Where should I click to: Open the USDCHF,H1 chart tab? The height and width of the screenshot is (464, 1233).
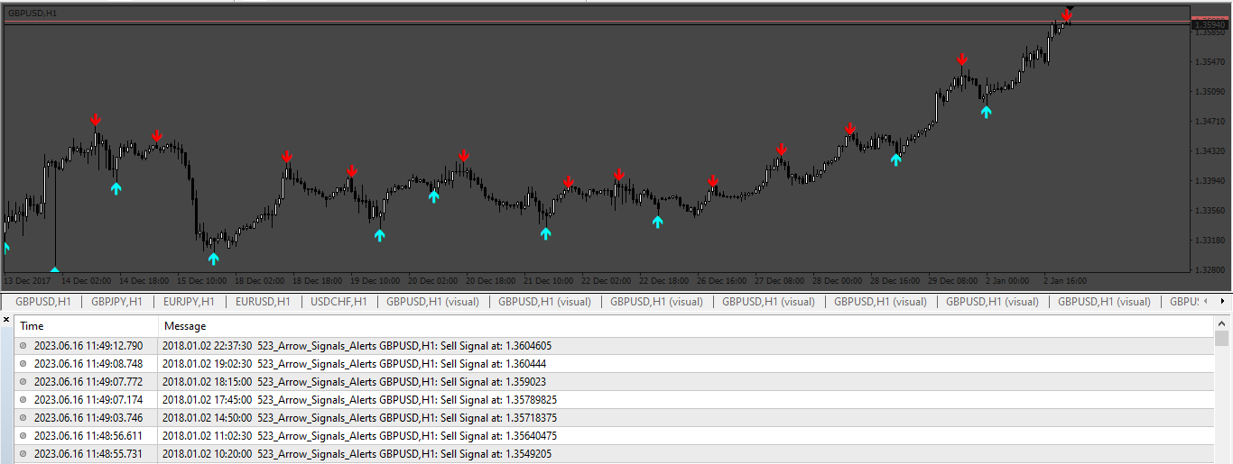[338, 302]
